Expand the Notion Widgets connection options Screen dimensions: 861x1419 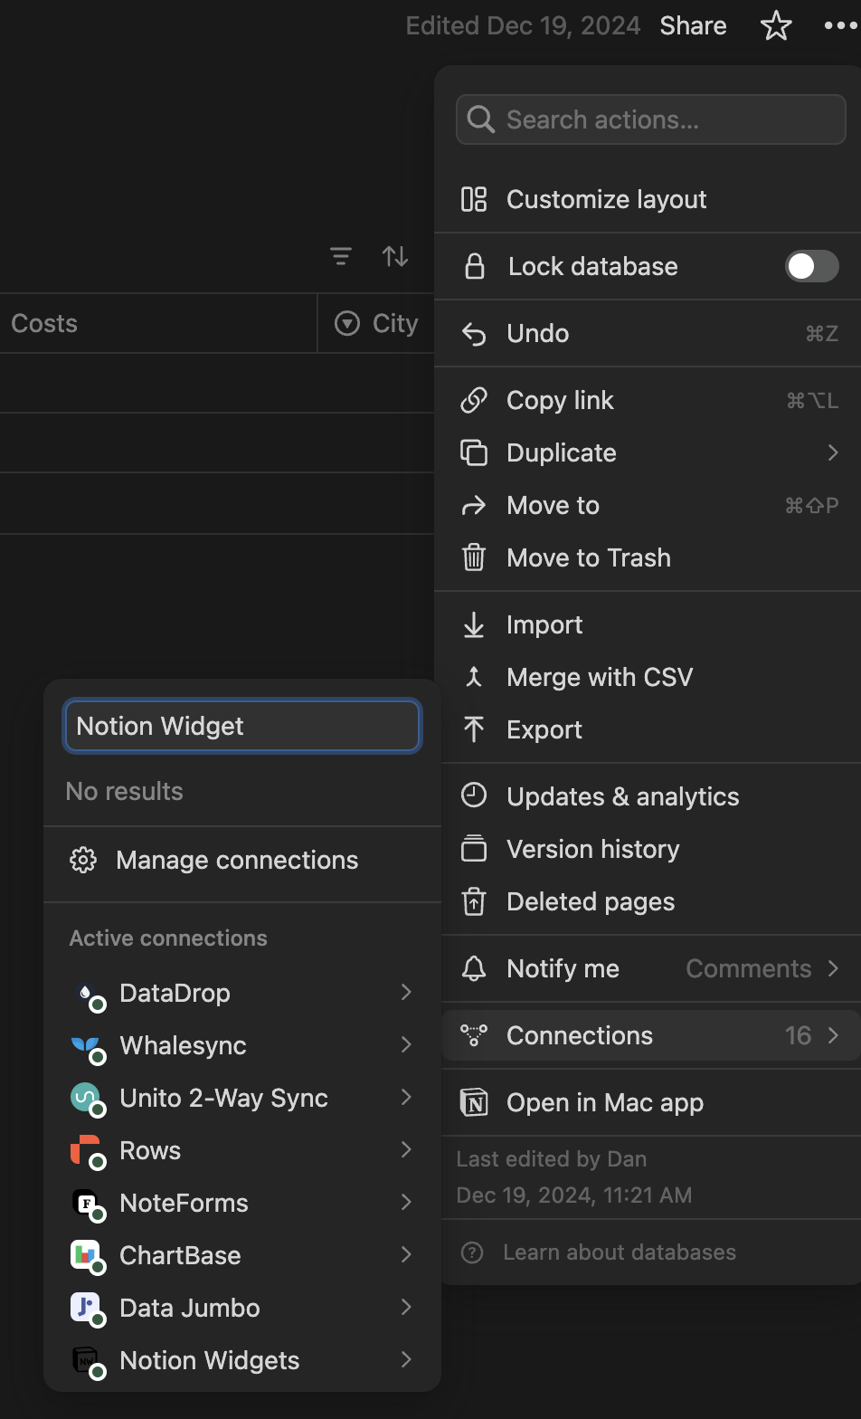[x=406, y=1360]
